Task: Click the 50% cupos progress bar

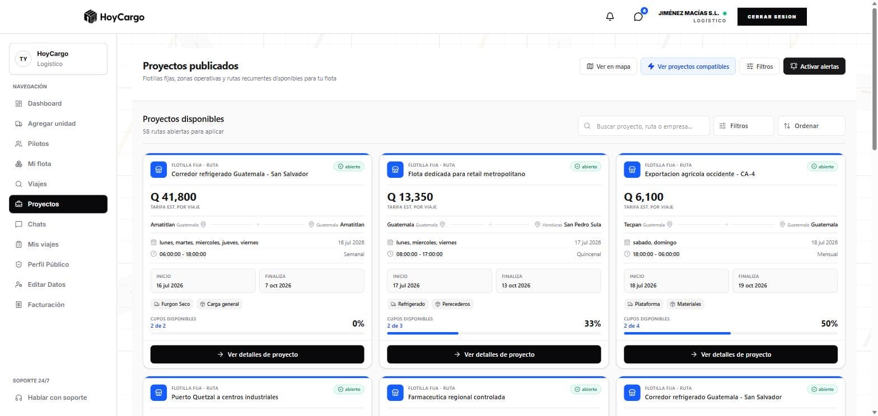Action: click(731, 333)
